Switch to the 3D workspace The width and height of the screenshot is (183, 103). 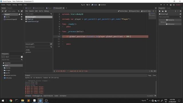(x=88, y=5)
